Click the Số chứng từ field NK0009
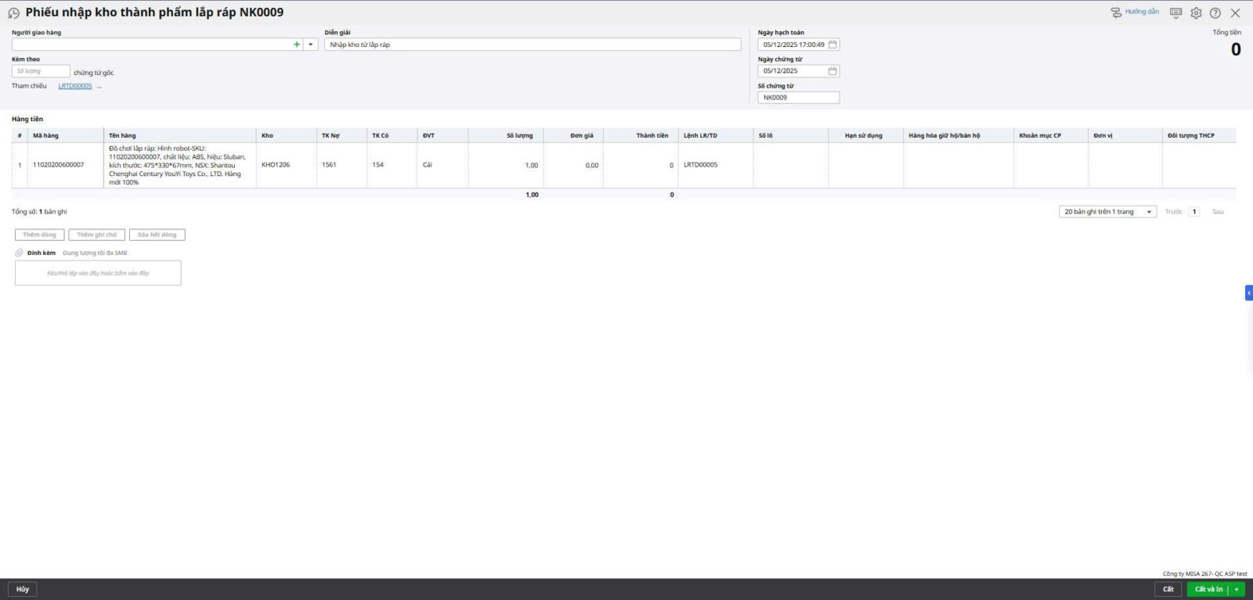1253x600 pixels. point(798,98)
